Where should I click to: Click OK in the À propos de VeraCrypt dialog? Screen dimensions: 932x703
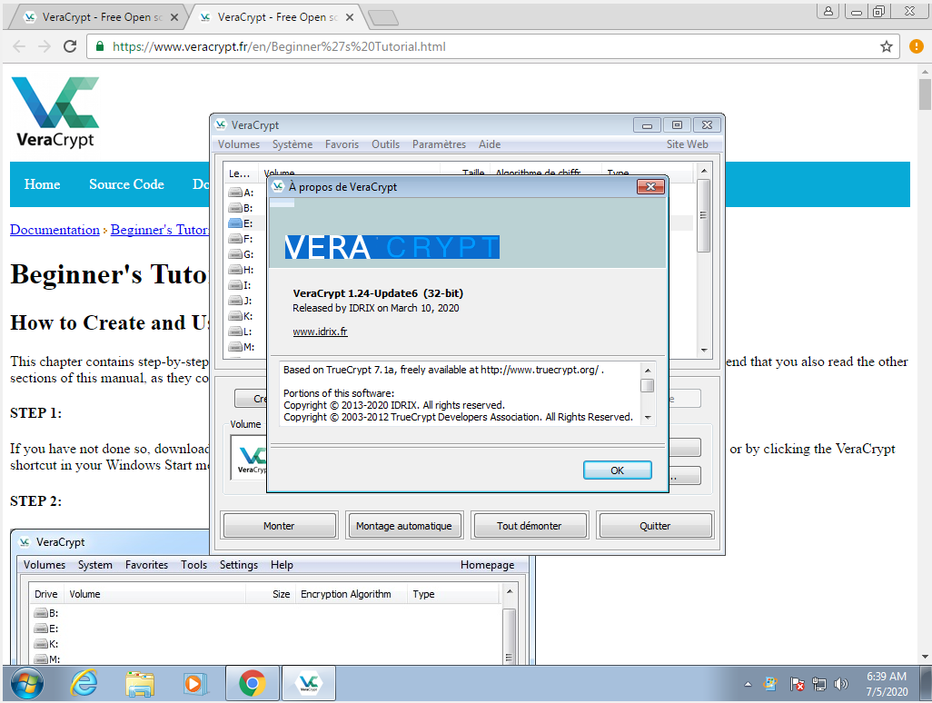(x=617, y=470)
